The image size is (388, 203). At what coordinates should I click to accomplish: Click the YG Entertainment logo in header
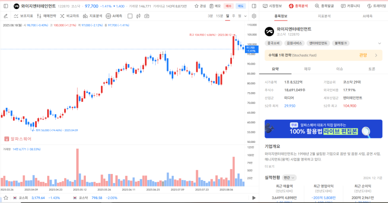pos(17,6)
